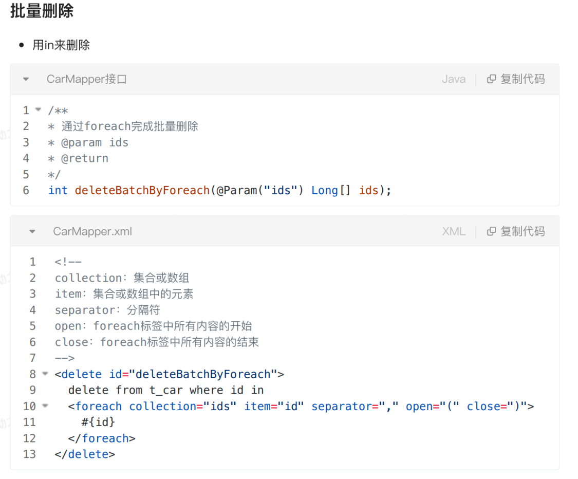Fold the Java comment at line 1

pos(38,109)
